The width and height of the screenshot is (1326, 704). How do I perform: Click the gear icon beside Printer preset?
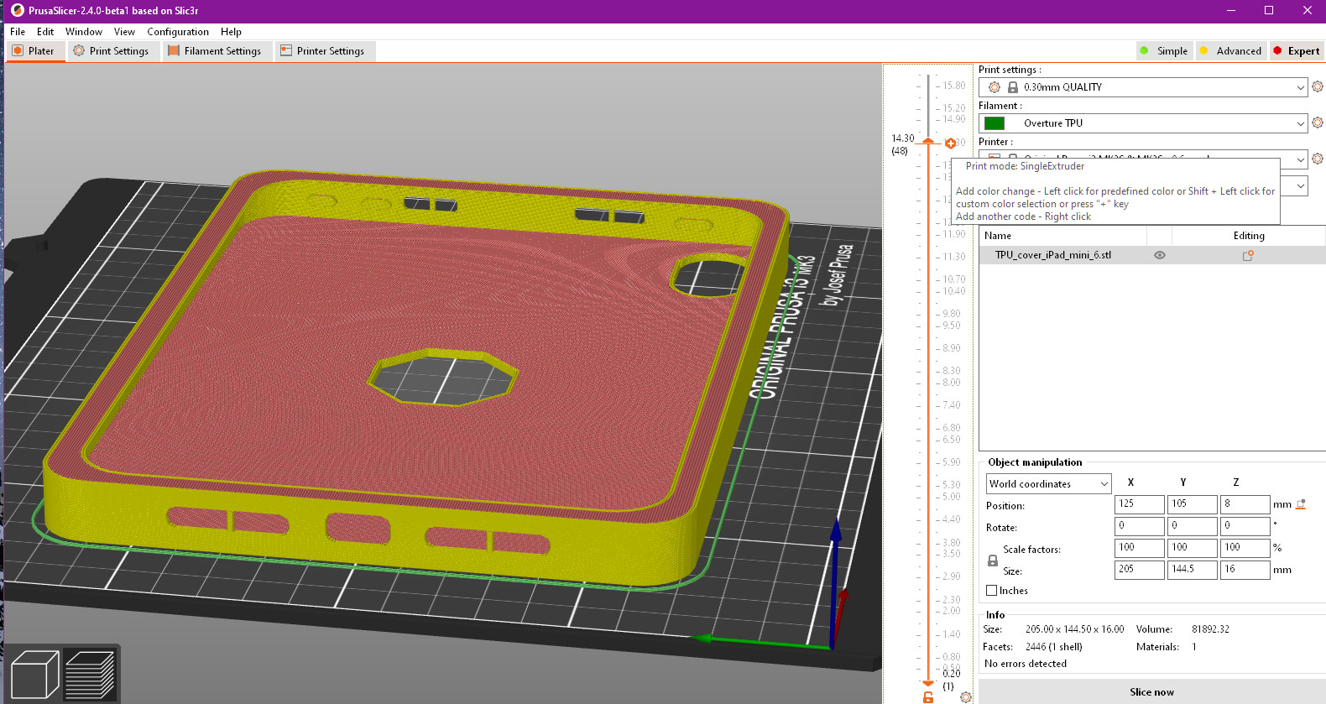tap(1318, 158)
